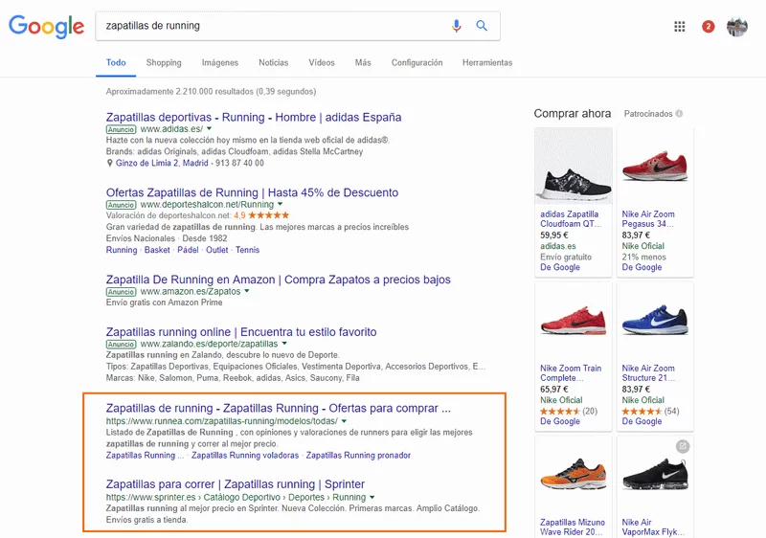Image resolution: width=766 pixels, height=538 pixels.
Task: Click the Pádel sitelink
Action: (x=188, y=250)
